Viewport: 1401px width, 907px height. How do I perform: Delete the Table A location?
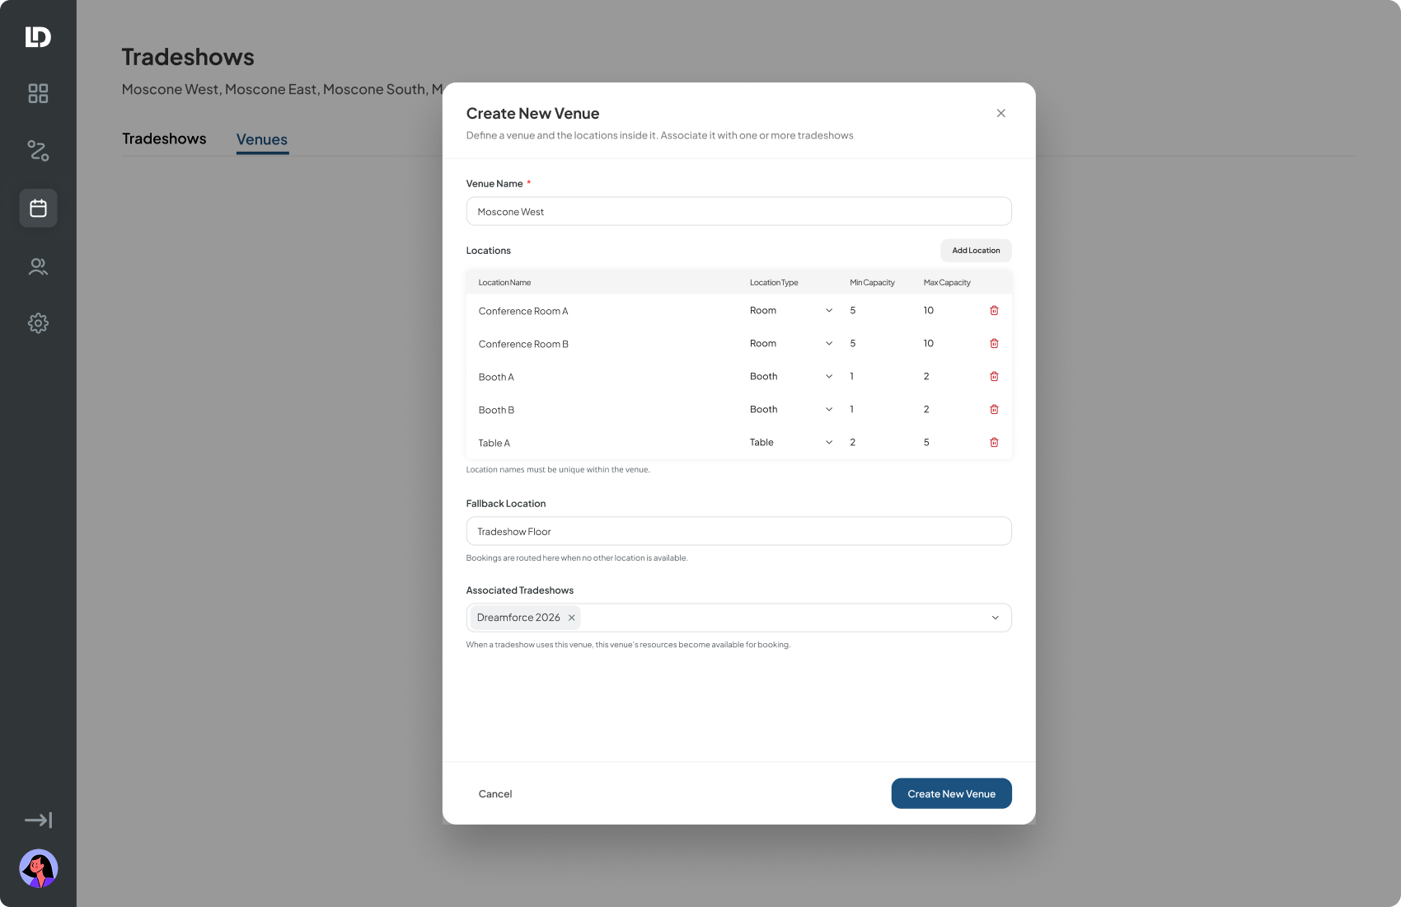coord(994,443)
